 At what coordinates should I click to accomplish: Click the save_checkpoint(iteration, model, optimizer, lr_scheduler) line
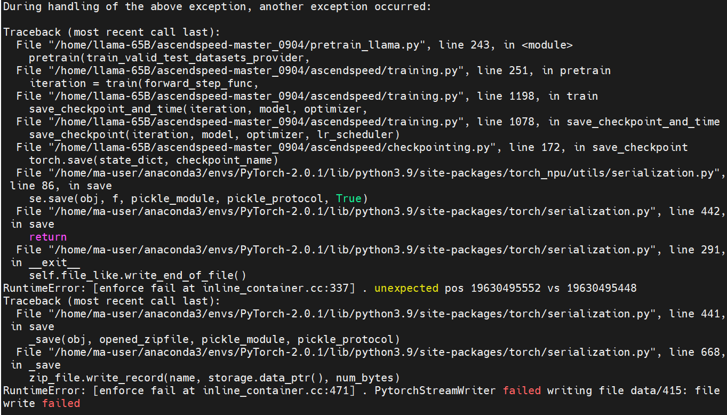214,135
